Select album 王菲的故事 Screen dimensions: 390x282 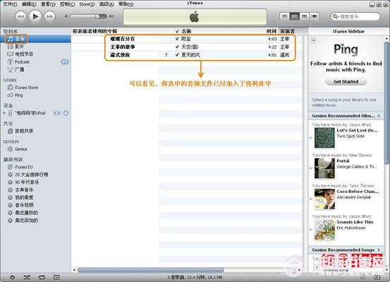coord(123,47)
